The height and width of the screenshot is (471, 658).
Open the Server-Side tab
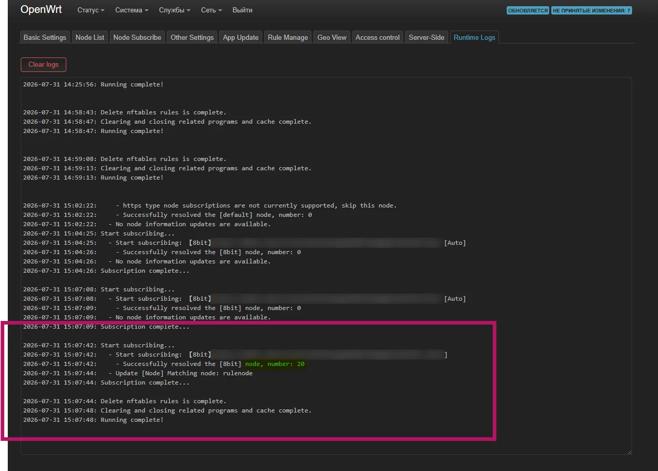point(426,37)
